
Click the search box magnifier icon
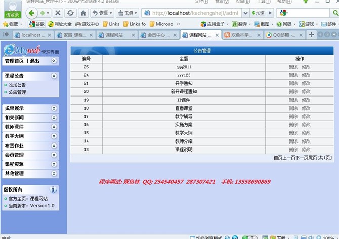[x=335, y=13]
